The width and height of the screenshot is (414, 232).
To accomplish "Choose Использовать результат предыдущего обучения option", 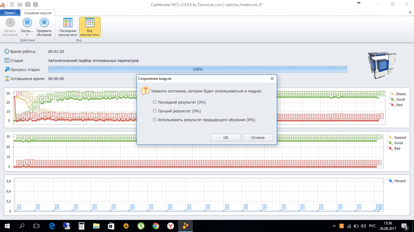I will 204,120.
